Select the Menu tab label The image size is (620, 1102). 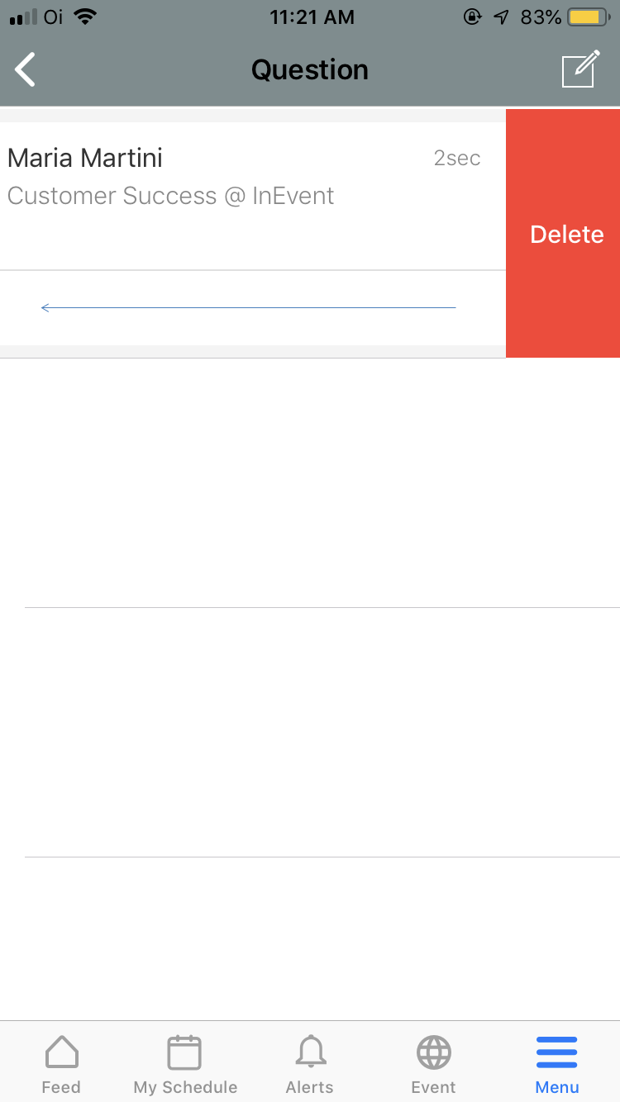[557, 1087]
